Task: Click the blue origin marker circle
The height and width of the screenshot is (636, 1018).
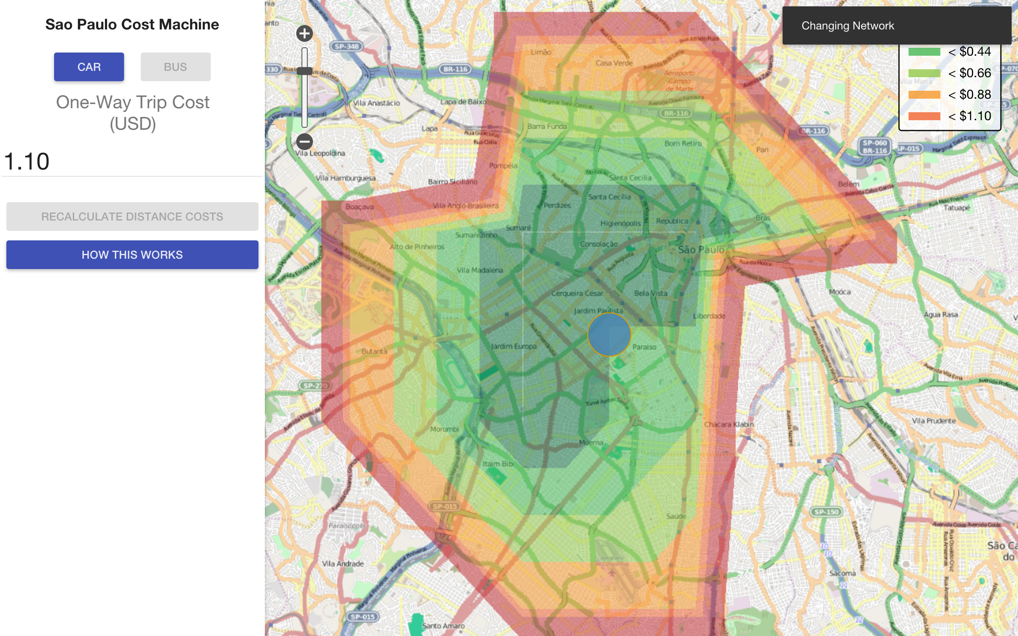Action: [609, 335]
